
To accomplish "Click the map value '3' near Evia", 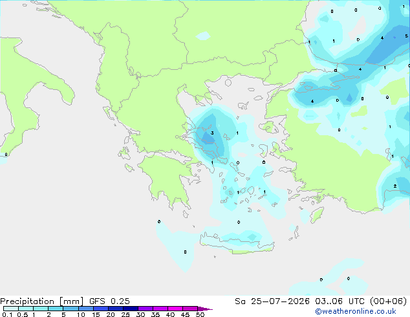I will click(212, 133).
